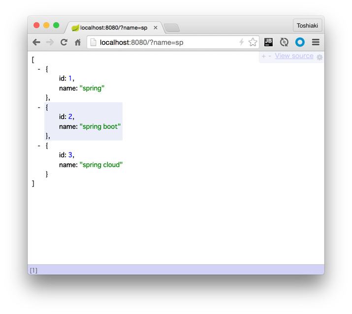Click the View source link

click(x=294, y=56)
